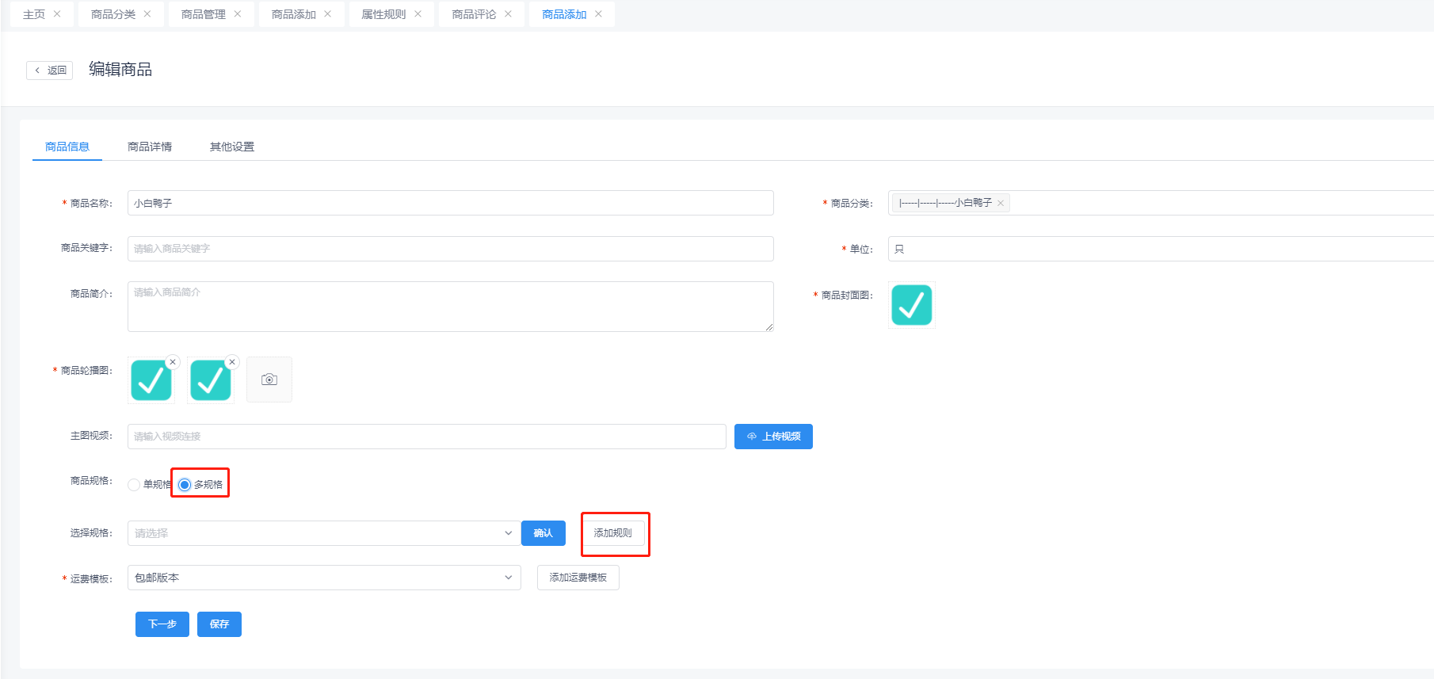Click the 添加规则 button
Screen dimensions: 1434x679
click(x=613, y=533)
